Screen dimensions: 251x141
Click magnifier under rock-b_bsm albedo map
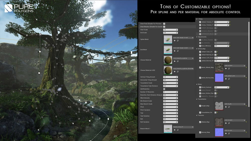click(229, 123)
